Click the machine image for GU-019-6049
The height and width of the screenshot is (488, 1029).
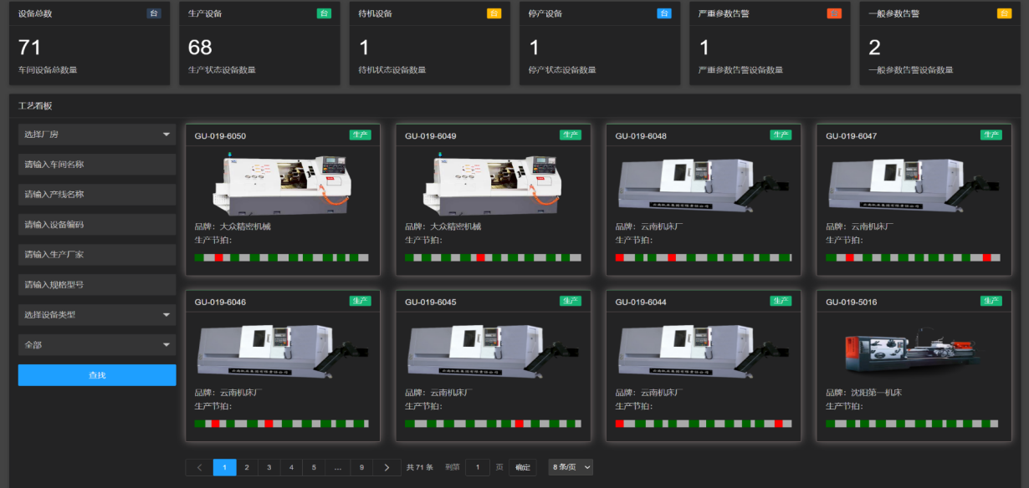click(493, 181)
